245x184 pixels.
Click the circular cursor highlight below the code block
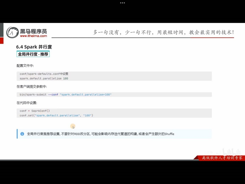(x=72, y=126)
